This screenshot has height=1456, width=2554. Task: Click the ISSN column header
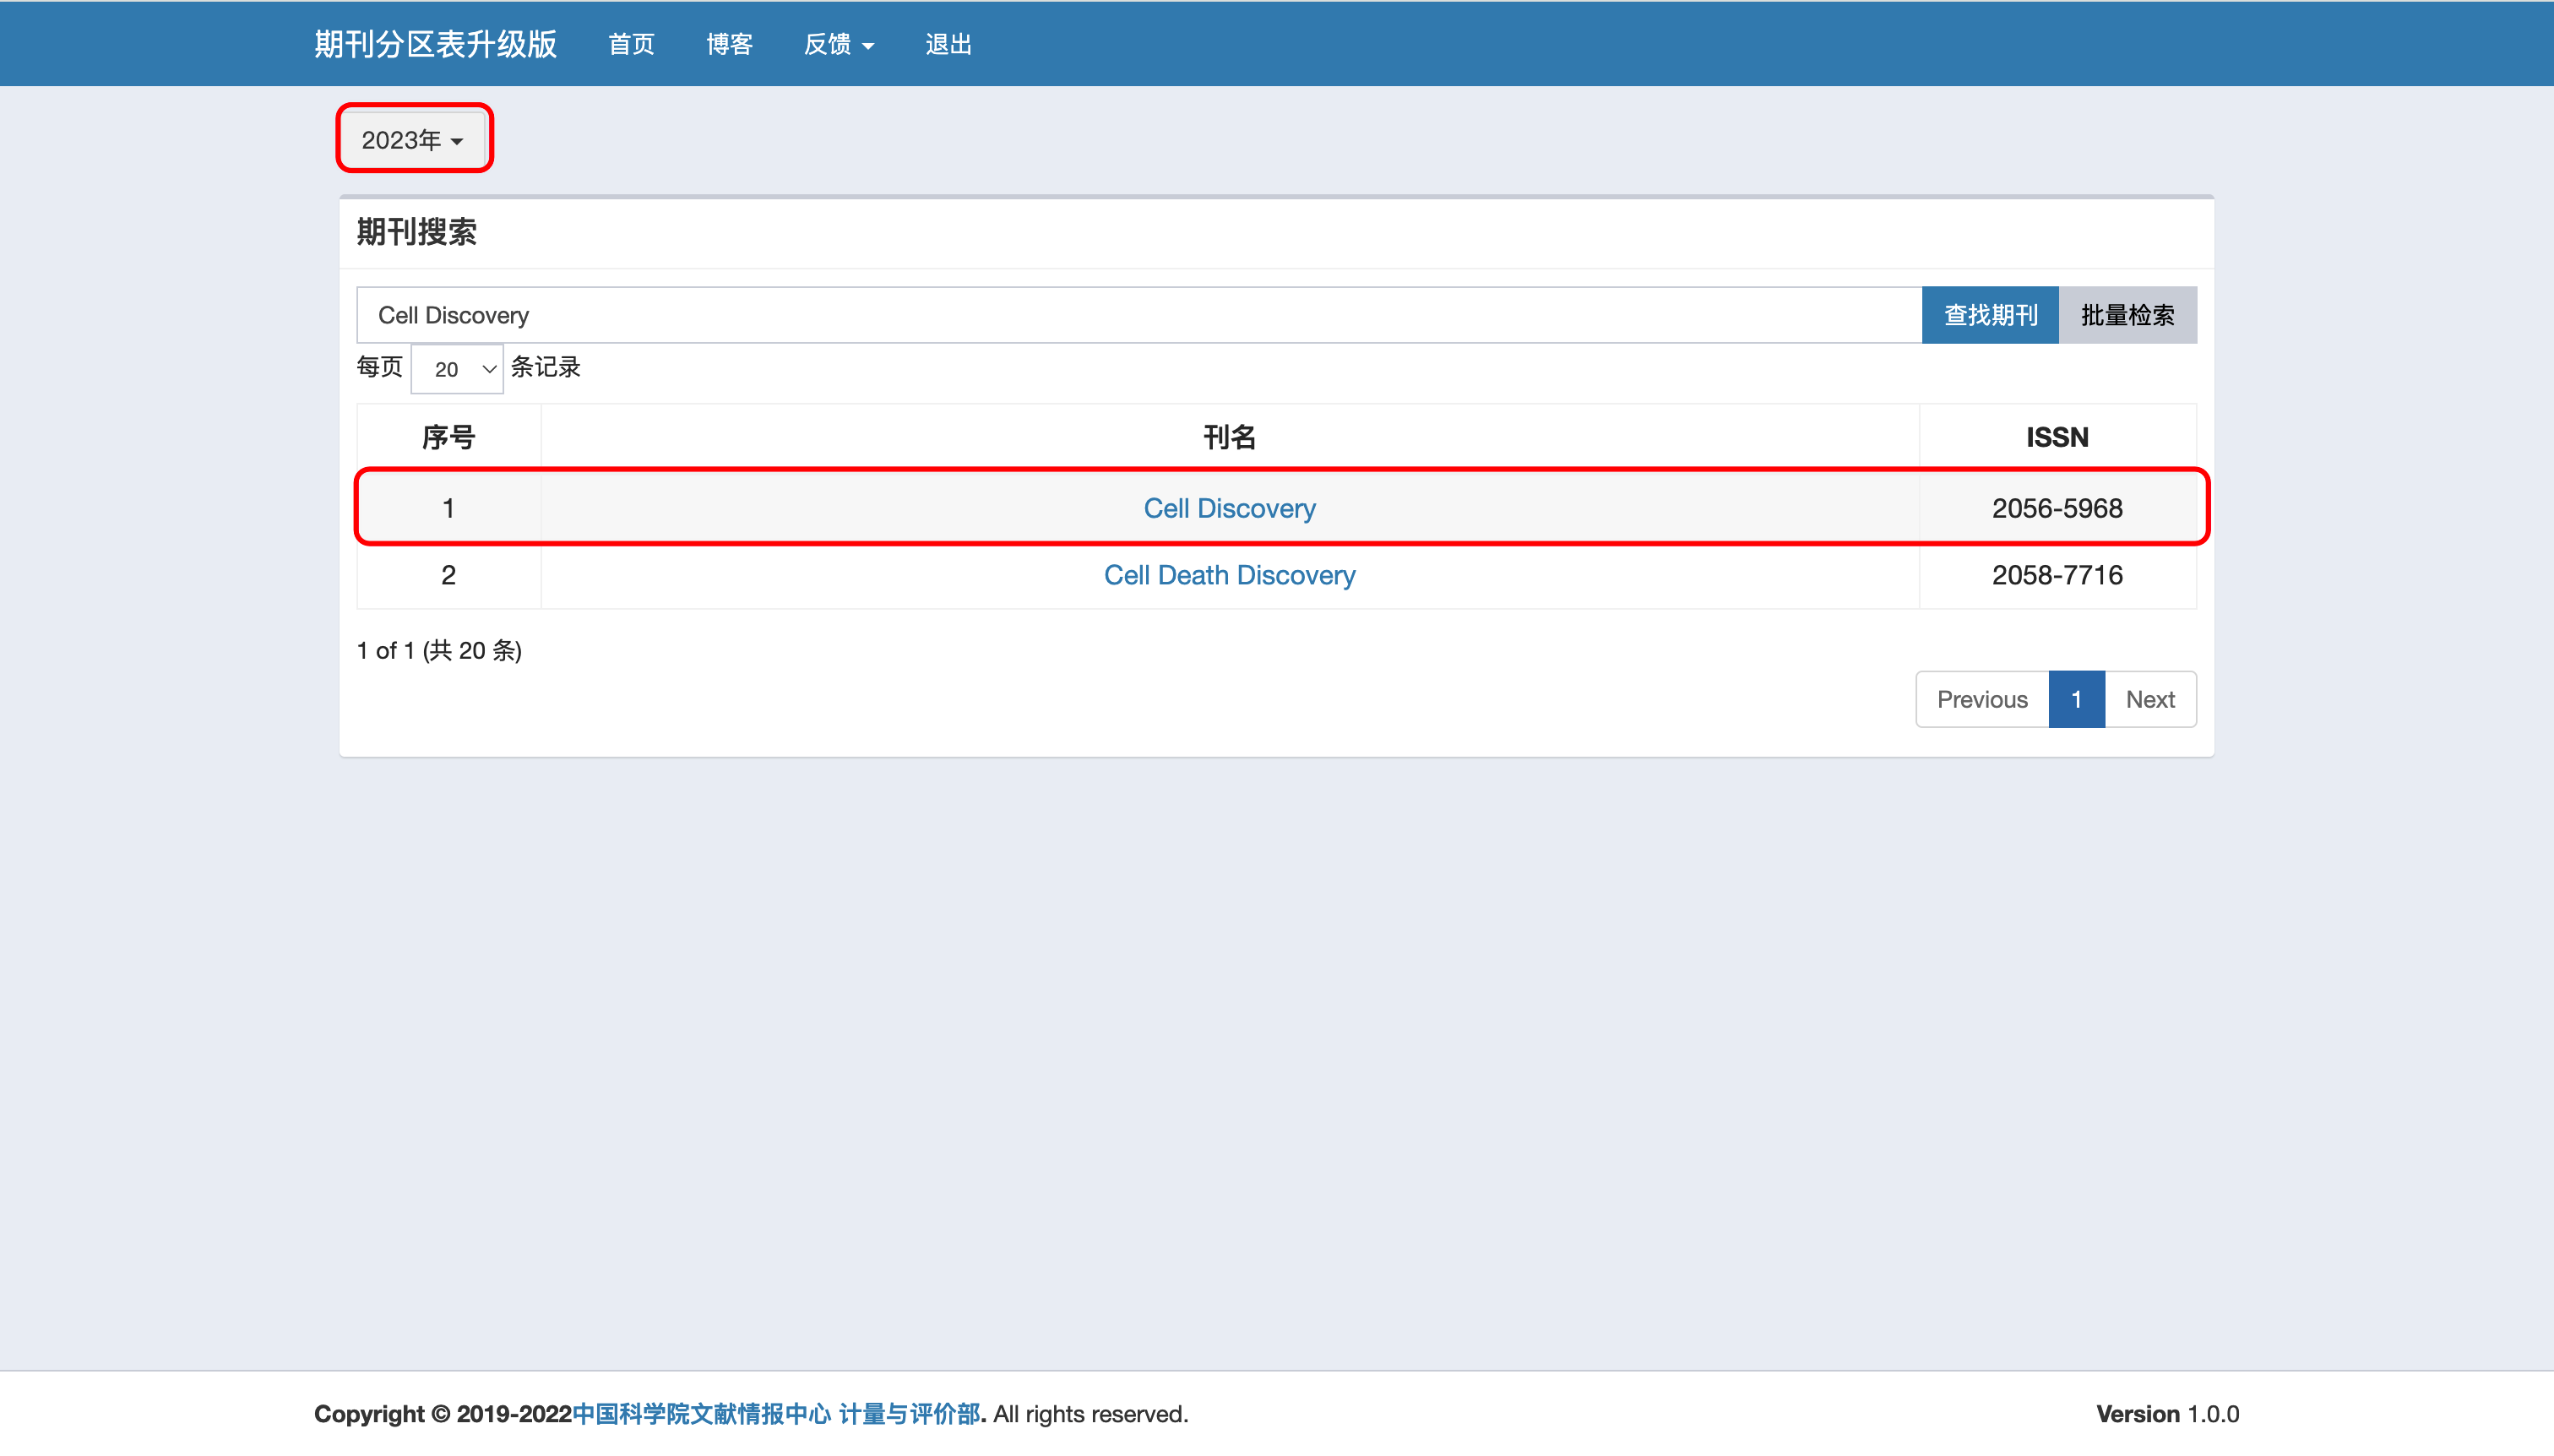pyautogui.click(x=2057, y=437)
